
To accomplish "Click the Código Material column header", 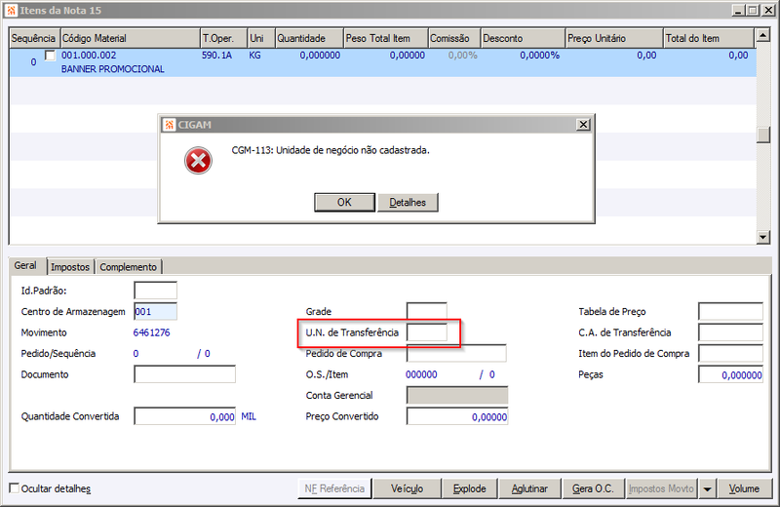I will pyautogui.click(x=130, y=38).
